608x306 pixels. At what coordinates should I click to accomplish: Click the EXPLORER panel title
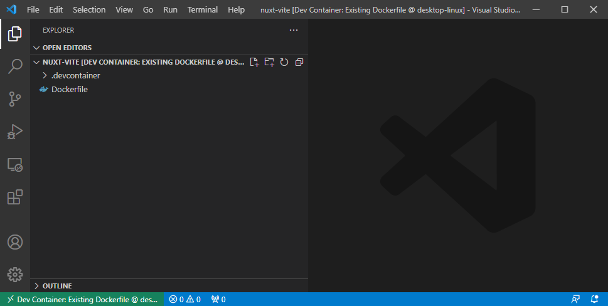coord(58,30)
